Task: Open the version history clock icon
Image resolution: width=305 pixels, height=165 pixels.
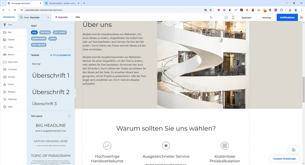Action: coord(226,17)
